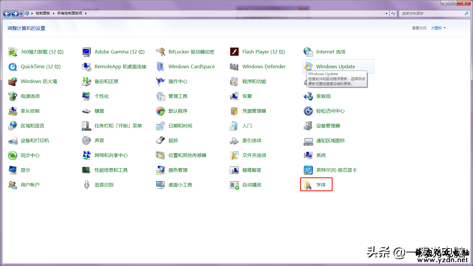The height and width of the screenshot is (266, 473).
Task: Open the 声音 speaker icon
Action: (x=87, y=140)
